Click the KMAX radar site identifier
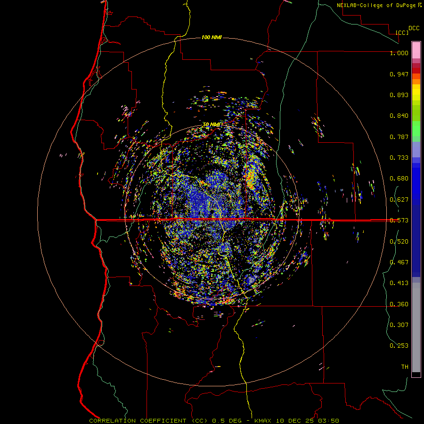Image resolution: width=424 pixels, height=424 pixels. tap(264, 421)
